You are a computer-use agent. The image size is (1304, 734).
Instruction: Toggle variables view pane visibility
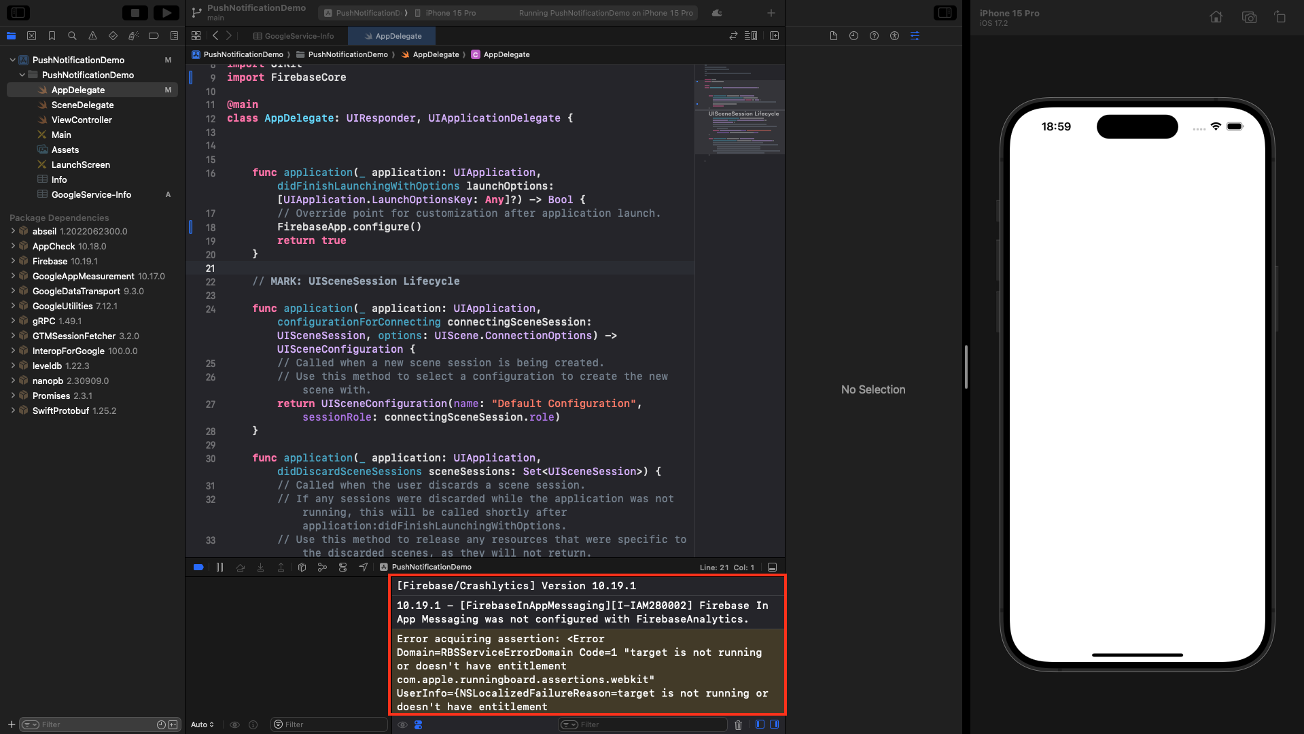tap(760, 724)
